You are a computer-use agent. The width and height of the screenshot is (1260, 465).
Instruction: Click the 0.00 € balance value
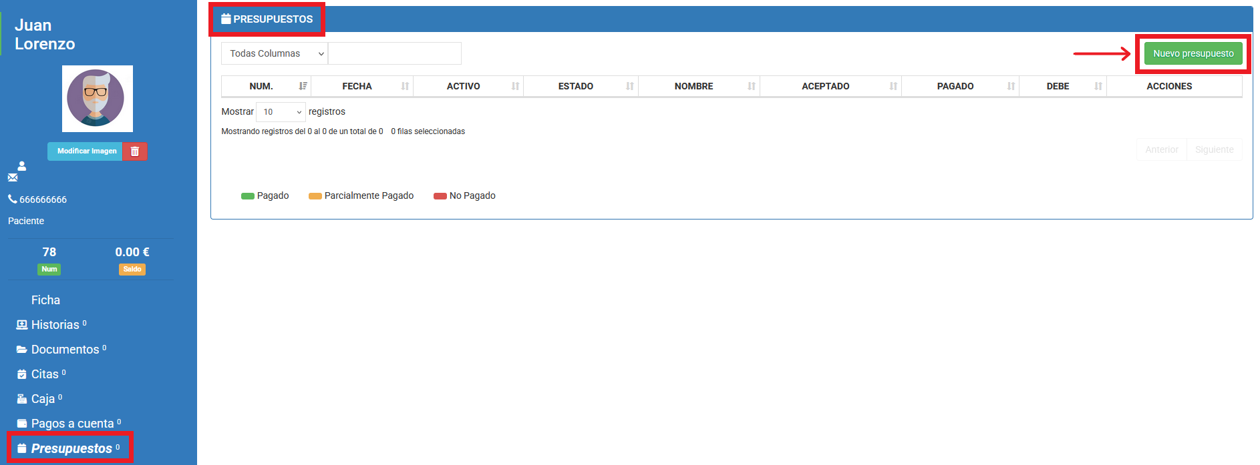click(x=132, y=252)
